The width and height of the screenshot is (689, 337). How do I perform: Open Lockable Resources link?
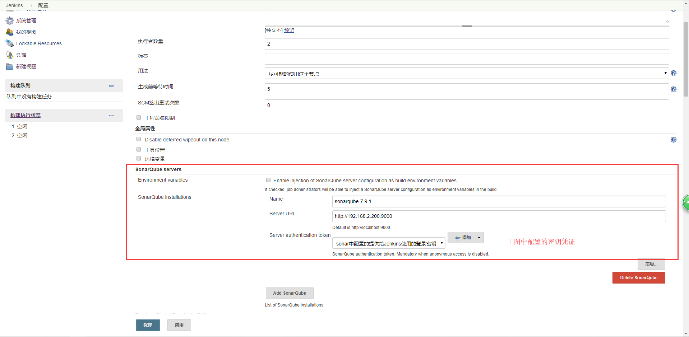tap(39, 43)
